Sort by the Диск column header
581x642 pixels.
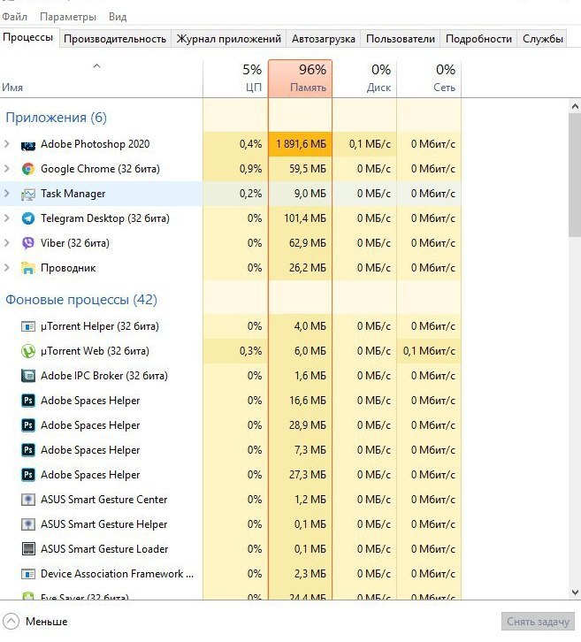coord(364,79)
